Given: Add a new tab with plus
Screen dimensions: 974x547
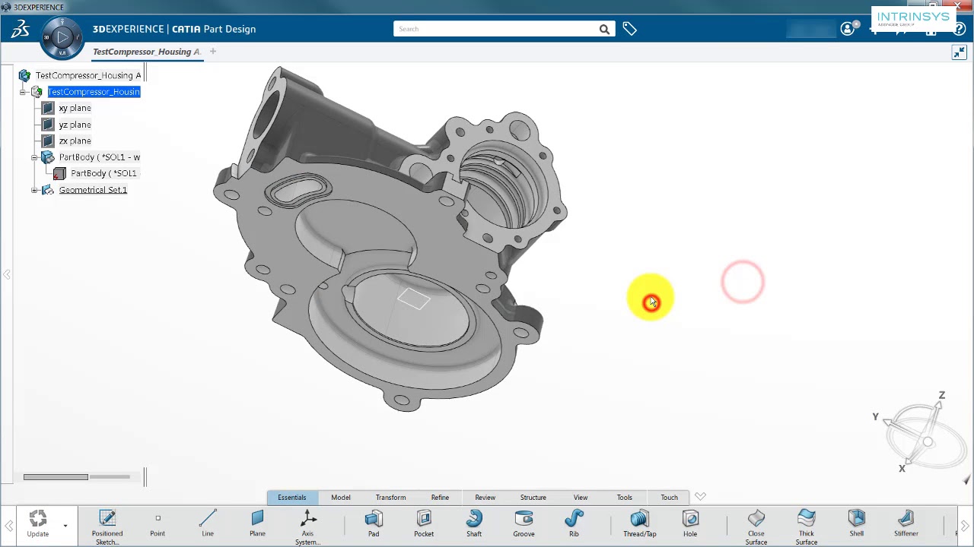Looking at the screenshot, I should pyautogui.click(x=213, y=52).
